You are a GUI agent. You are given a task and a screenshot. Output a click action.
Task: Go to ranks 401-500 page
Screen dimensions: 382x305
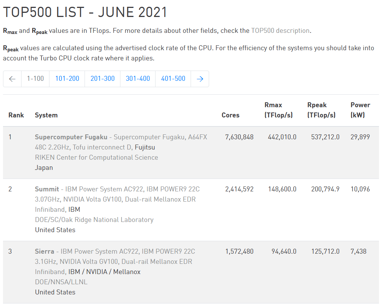click(173, 79)
